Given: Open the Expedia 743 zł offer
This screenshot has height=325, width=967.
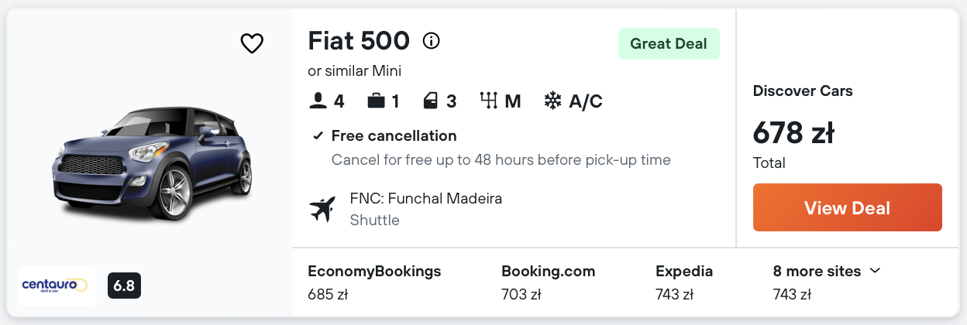Looking at the screenshot, I should coord(683,282).
